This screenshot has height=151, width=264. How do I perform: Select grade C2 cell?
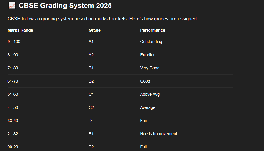pos(91,107)
